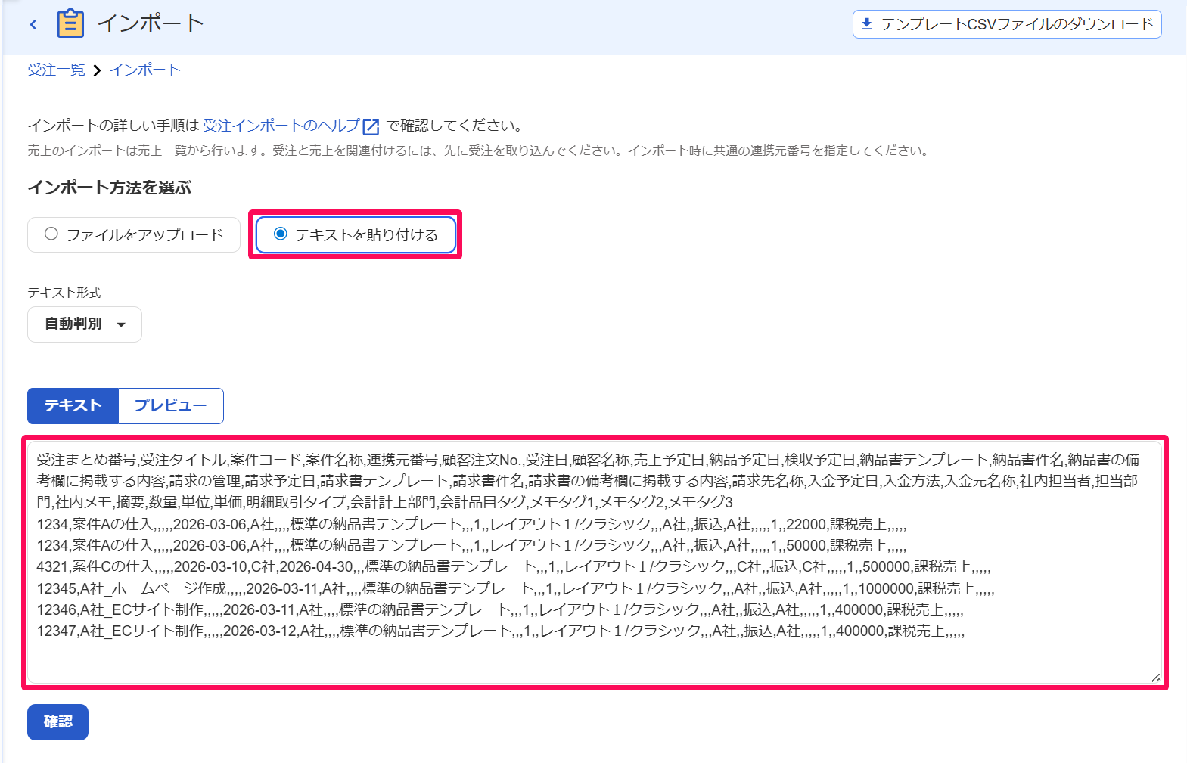The height and width of the screenshot is (763, 1187).
Task: Click the line starting with 4321,案件Cの仕入
Action: pyautogui.click(x=514, y=566)
